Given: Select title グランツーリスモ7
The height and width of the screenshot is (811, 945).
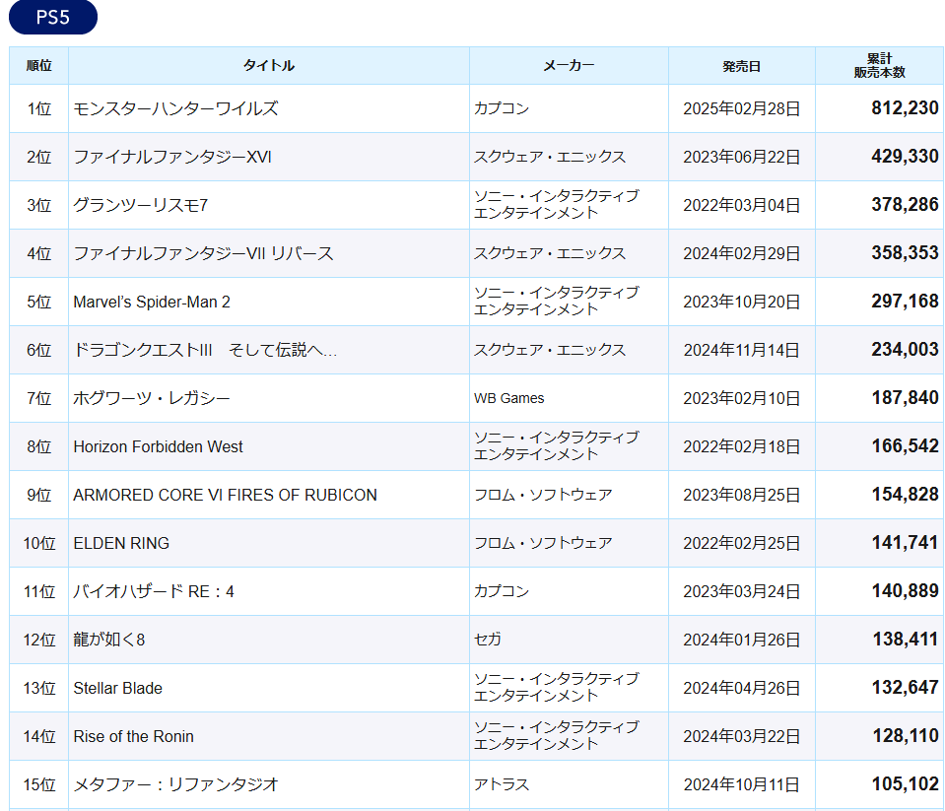Looking at the screenshot, I should (x=141, y=205).
